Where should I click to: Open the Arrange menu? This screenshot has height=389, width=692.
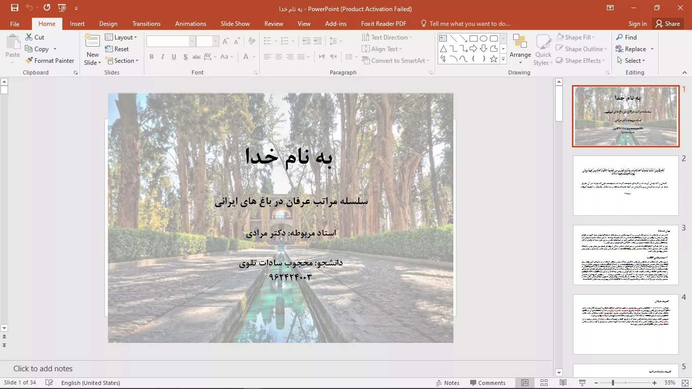[520, 50]
